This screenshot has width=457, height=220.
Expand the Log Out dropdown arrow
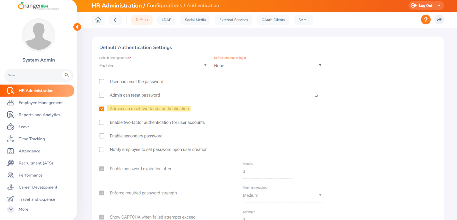click(439, 5)
